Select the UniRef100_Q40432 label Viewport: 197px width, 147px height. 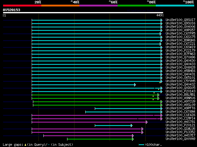click(180, 85)
